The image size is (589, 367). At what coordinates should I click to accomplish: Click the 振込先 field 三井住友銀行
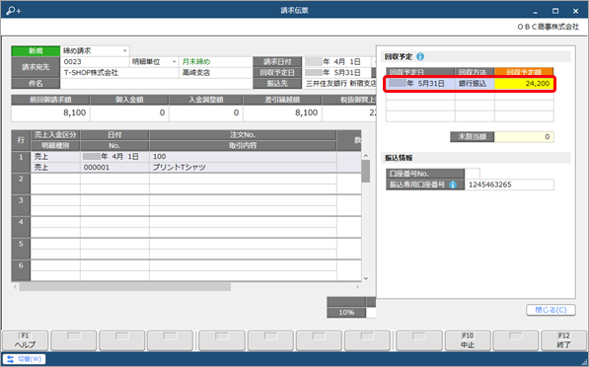point(339,84)
